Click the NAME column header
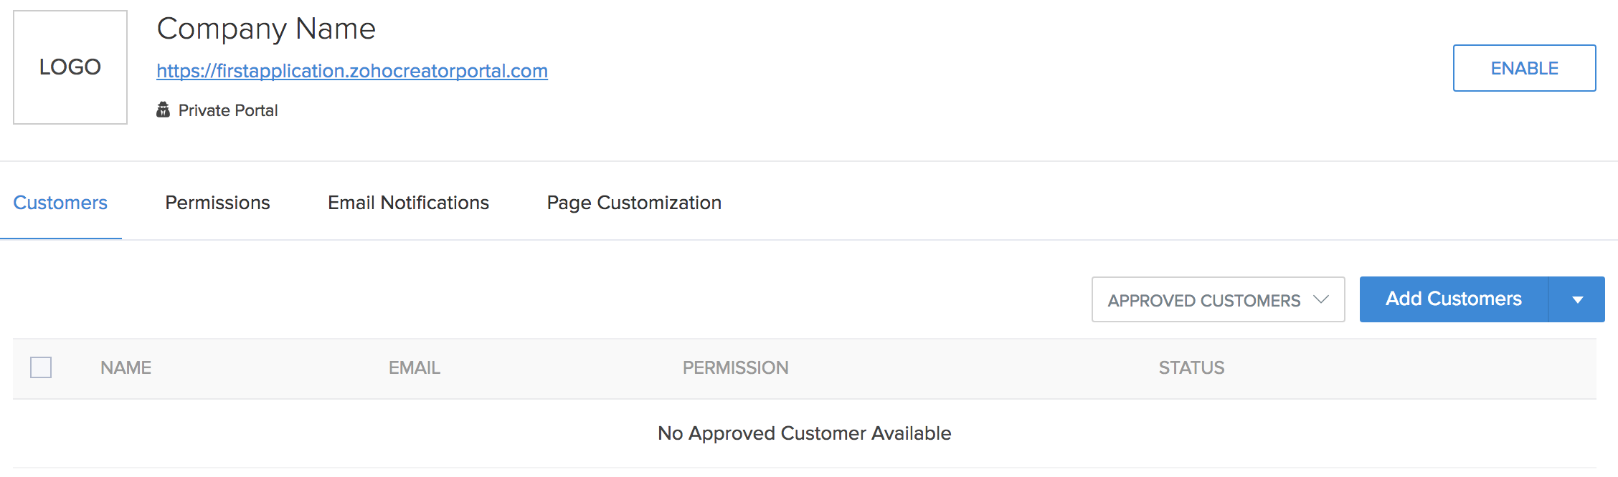This screenshot has height=477, width=1618. point(126,367)
